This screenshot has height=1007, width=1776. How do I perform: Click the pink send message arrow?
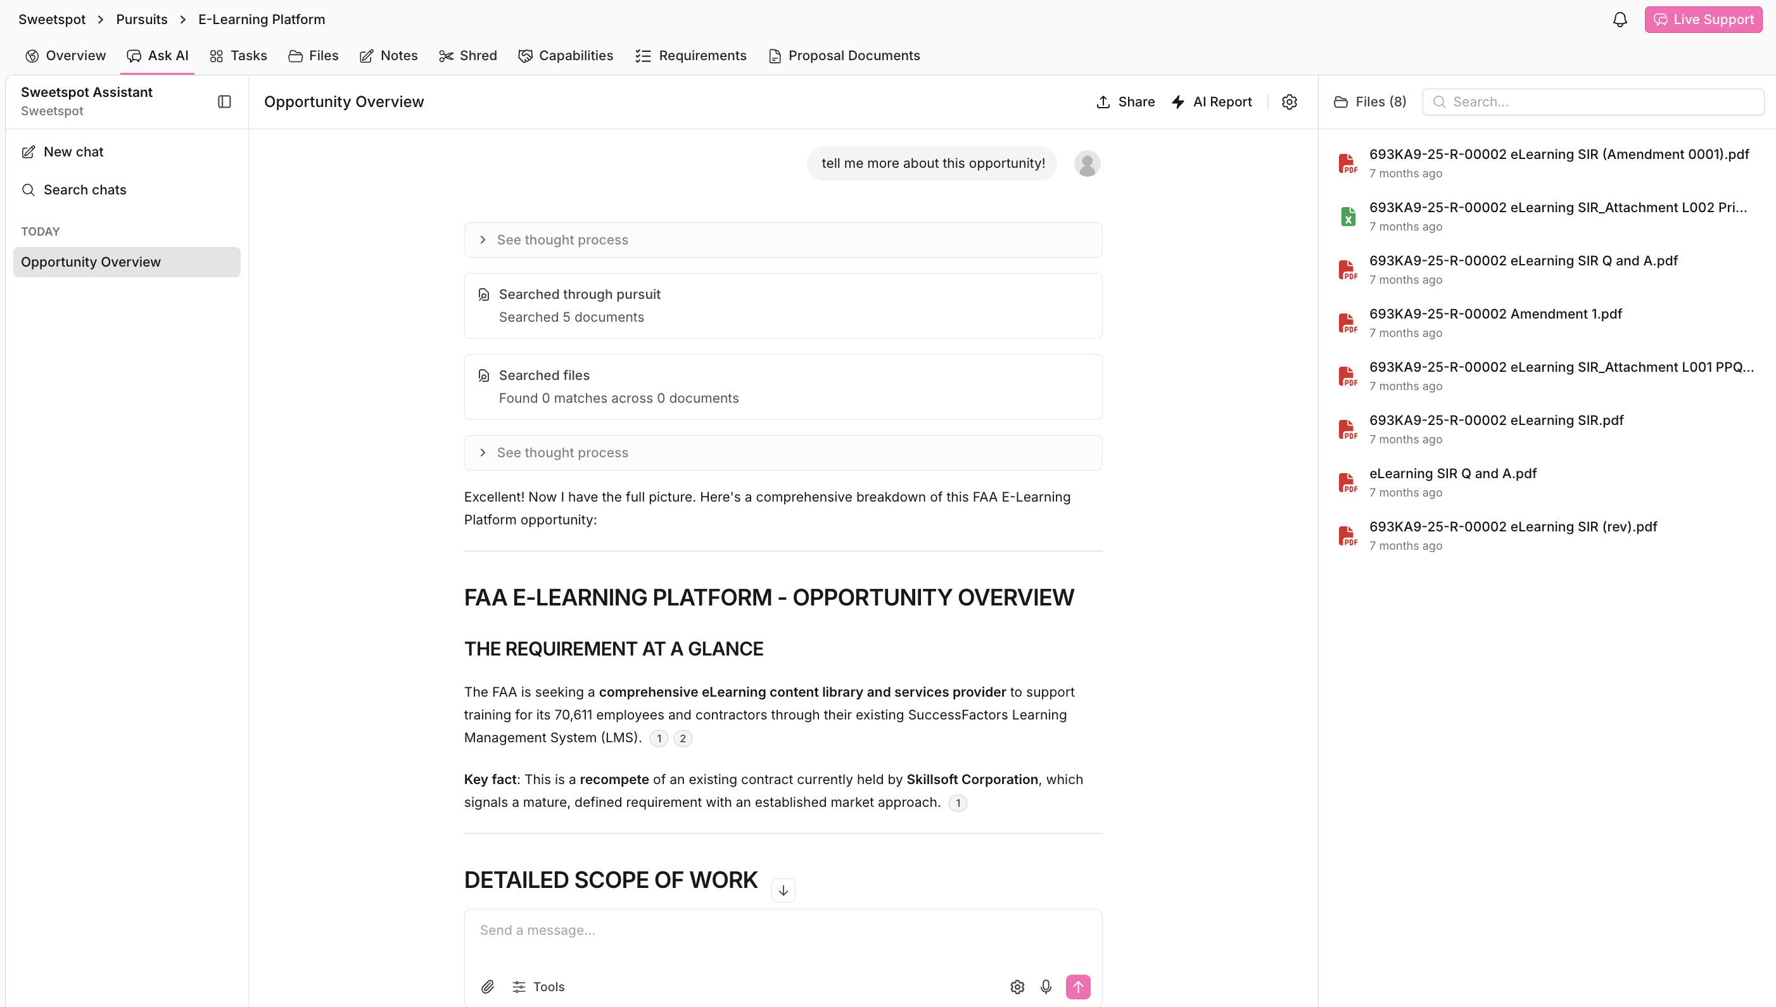pos(1077,987)
